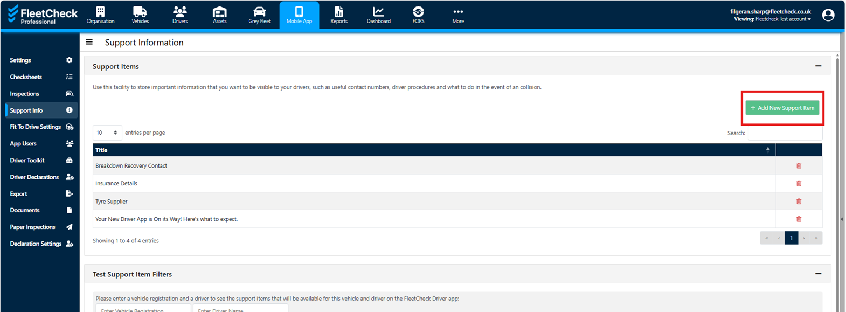Open the entries per page dropdown
846x312 pixels.
(107, 133)
